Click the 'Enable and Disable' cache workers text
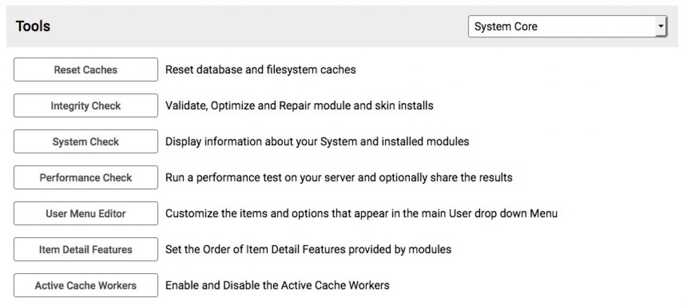 (277, 285)
